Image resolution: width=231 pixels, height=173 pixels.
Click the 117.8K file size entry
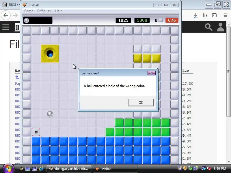(x=187, y=84)
